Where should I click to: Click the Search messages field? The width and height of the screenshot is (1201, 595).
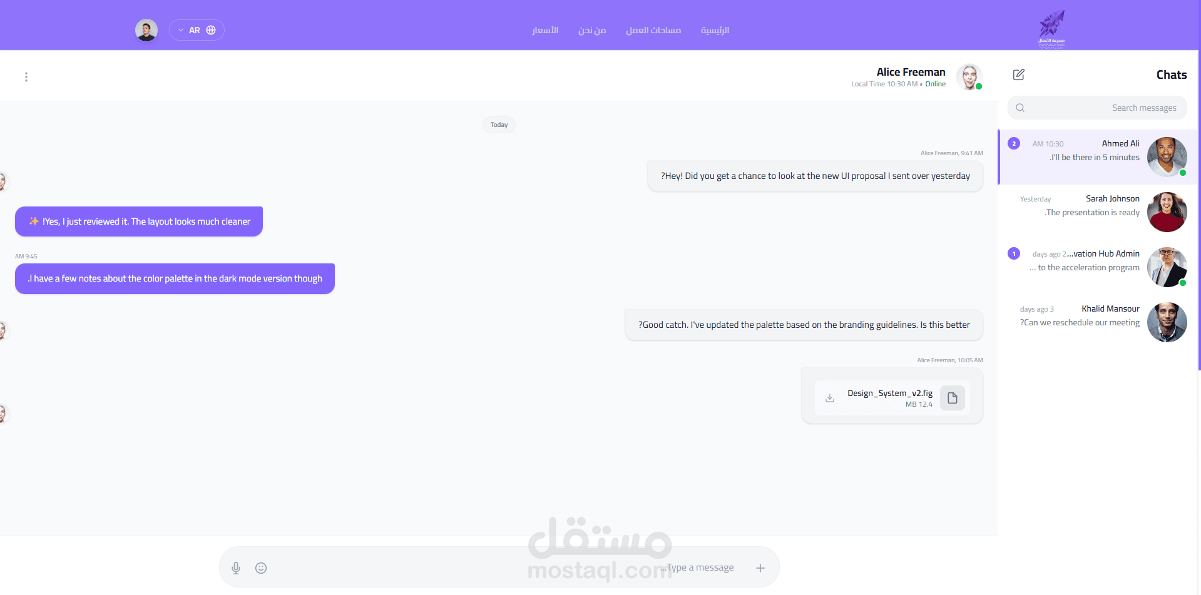[1097, 108]
